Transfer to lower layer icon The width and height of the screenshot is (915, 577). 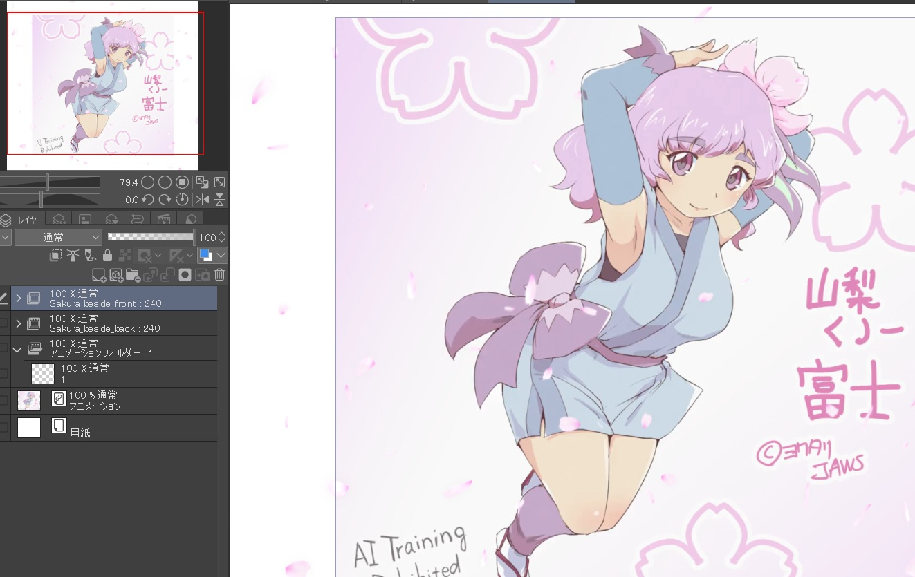coord(151,275)
